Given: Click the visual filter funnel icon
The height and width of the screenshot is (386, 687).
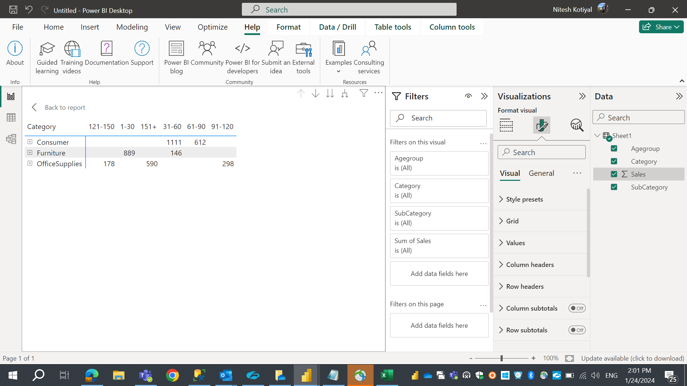Looking at the screenshot, I should [x=364, y=93].
